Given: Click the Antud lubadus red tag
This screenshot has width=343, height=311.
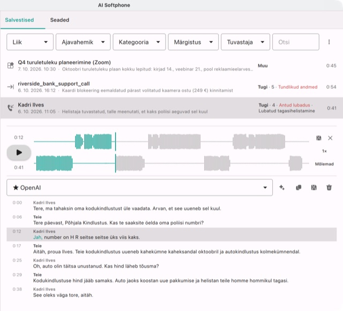Looking at the screenshot, I should point(294,105).
